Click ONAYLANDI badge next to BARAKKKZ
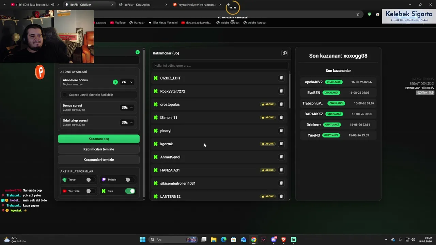 click(x=334, y=114)
